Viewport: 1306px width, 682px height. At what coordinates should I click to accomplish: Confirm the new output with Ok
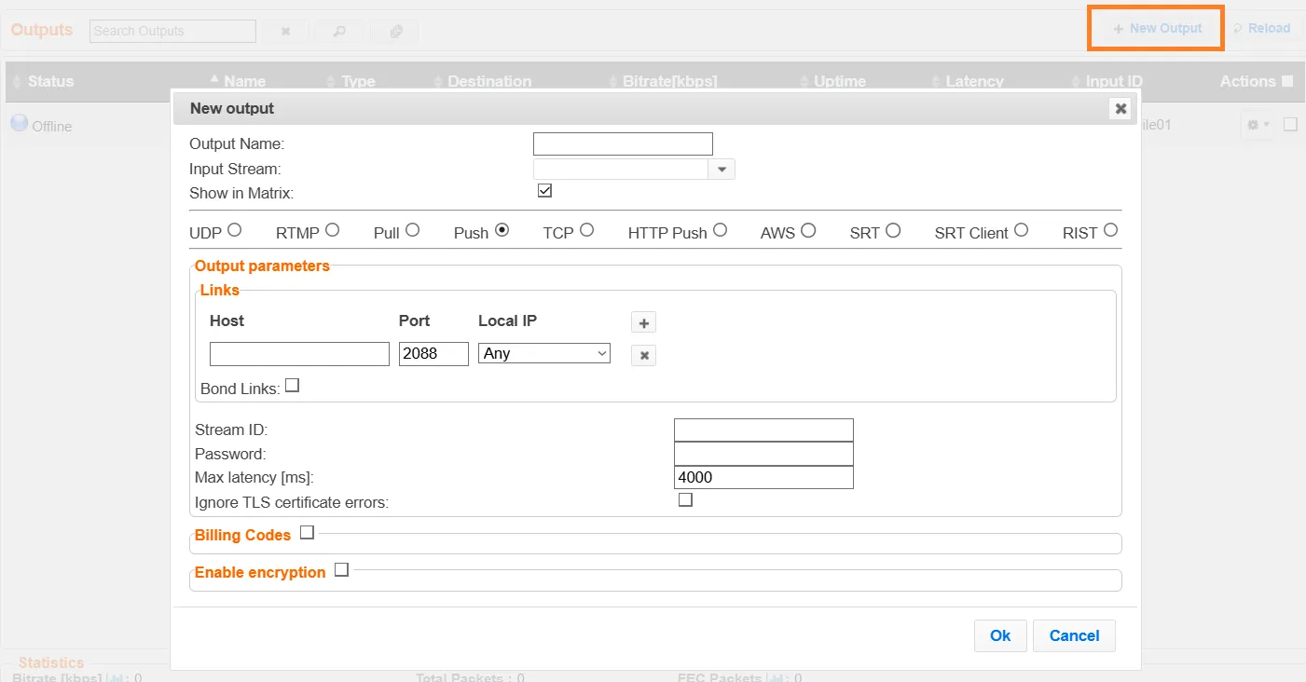(1000, 635)
